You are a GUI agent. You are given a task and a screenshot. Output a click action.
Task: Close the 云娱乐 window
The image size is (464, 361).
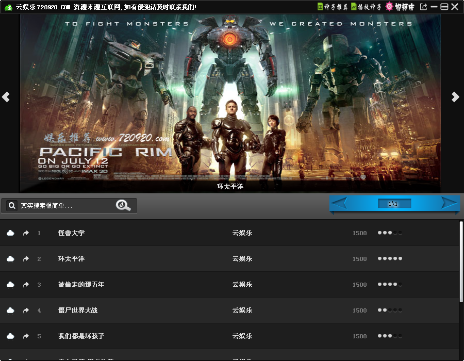pos(455,7)
